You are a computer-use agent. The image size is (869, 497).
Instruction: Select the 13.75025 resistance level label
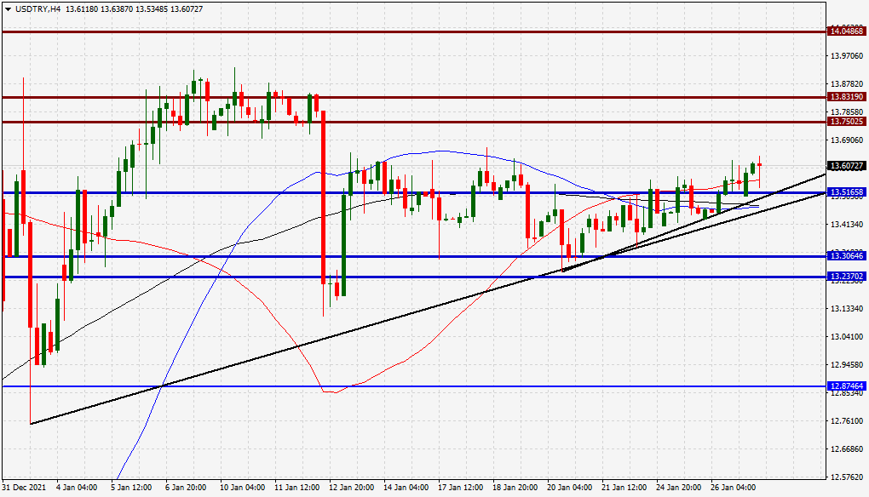pos(846,121)
